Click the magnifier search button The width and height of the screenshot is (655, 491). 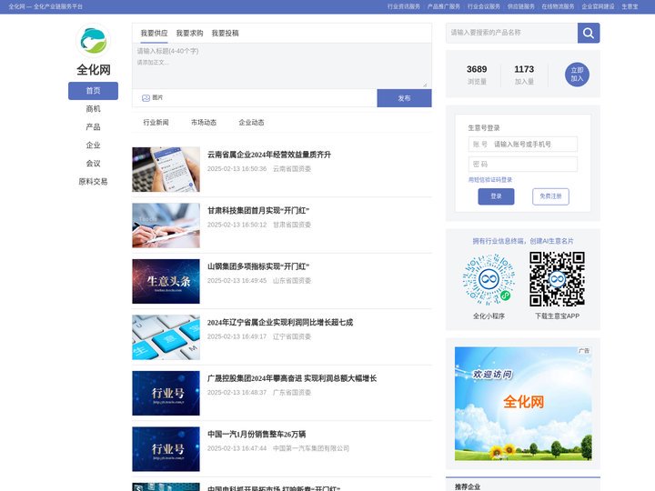click(589, 33)
